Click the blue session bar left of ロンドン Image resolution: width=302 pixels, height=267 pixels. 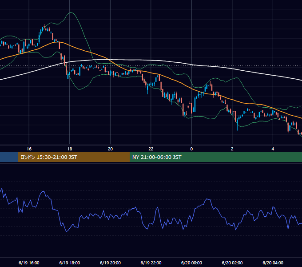9,157
